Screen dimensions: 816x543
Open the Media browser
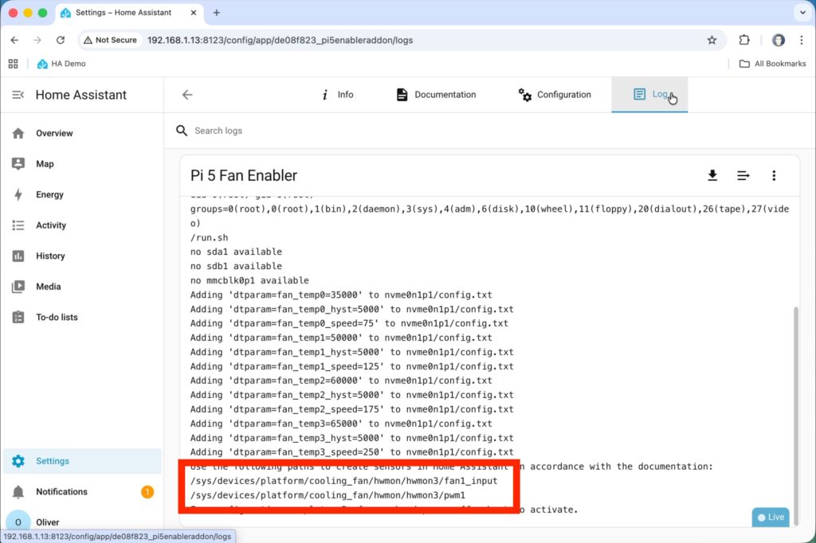(x=48, y=287)
